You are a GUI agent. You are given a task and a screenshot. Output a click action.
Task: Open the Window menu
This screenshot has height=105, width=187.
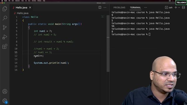tap(39, 1)
